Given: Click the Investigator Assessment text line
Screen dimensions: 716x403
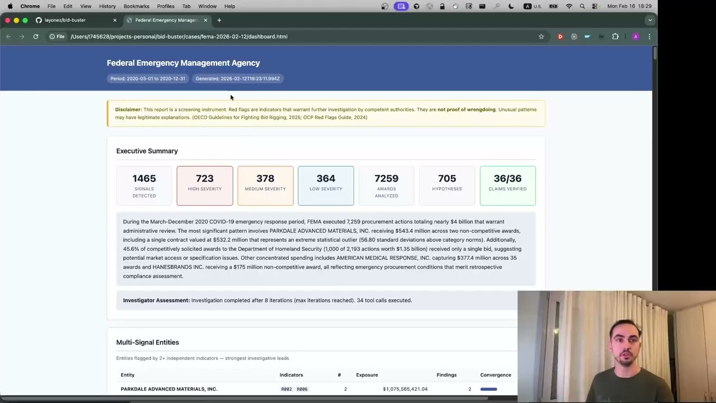Looking at the screenshot, I should [x=267, y=301].
